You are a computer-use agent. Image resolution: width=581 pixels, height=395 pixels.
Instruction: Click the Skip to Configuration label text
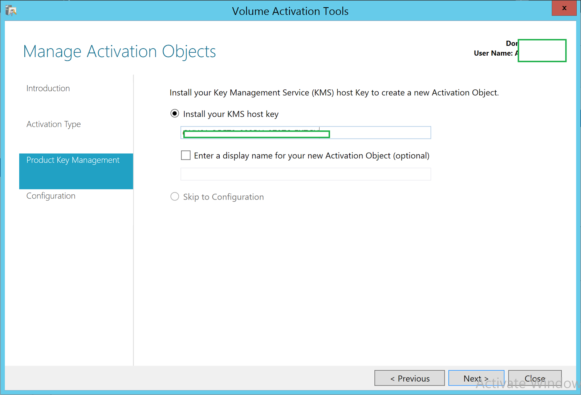(223, 197)
